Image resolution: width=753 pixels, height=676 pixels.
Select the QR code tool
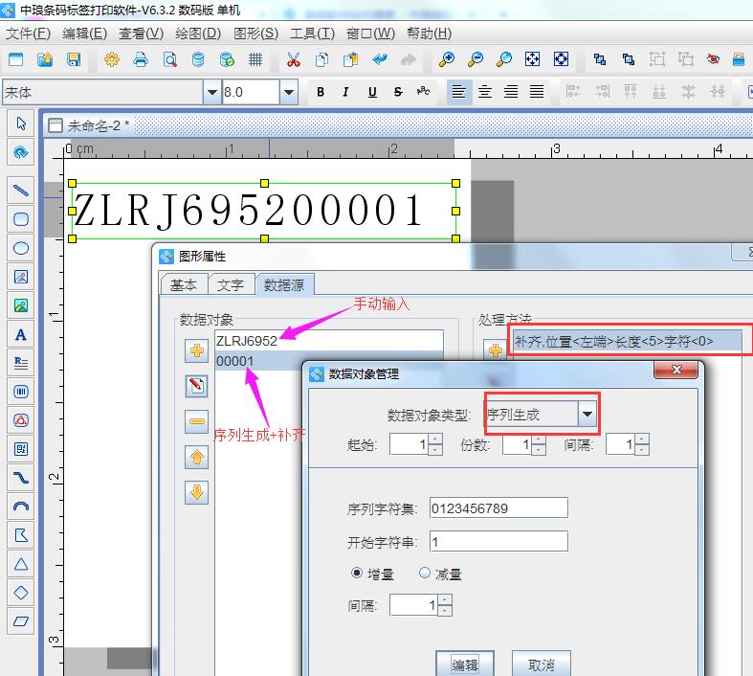[21, 449]
